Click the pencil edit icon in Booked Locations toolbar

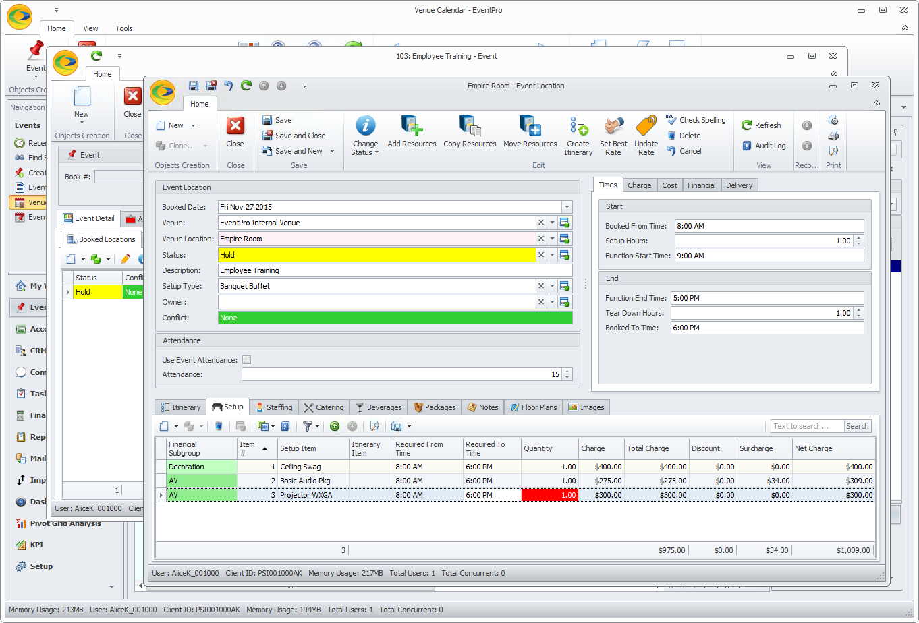(x=126, y=259)
